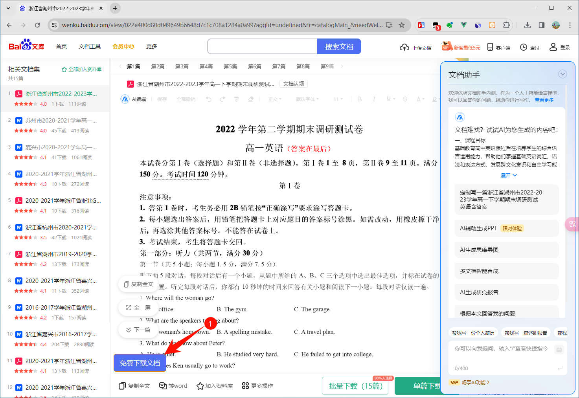Switch to 第8篇 tab

[x=303, y=66]
